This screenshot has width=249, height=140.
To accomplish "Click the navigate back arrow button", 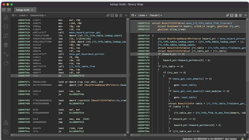I will pyautogui.click(x=4, y=10).
